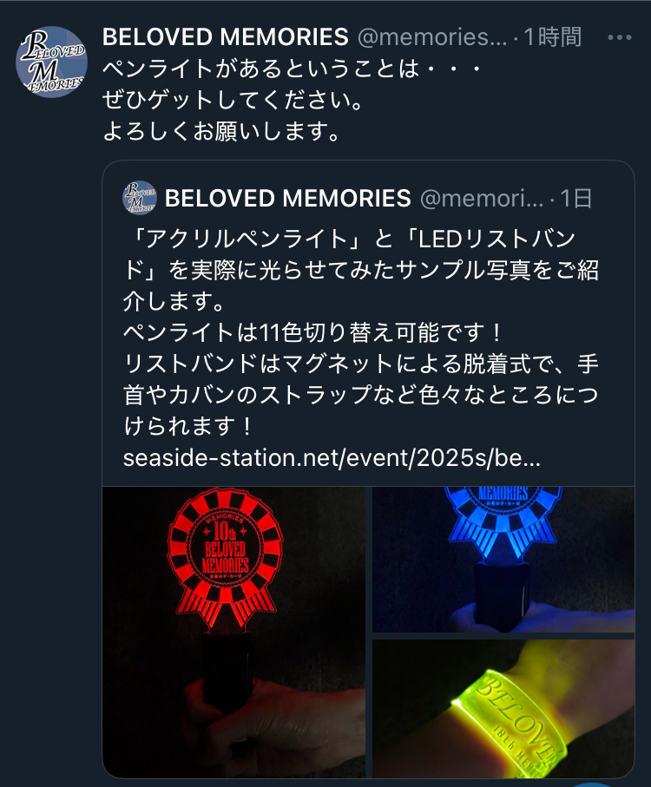Open the blue penlight photo
This screenshot has height=787, width=651.
tap(503, 559)
